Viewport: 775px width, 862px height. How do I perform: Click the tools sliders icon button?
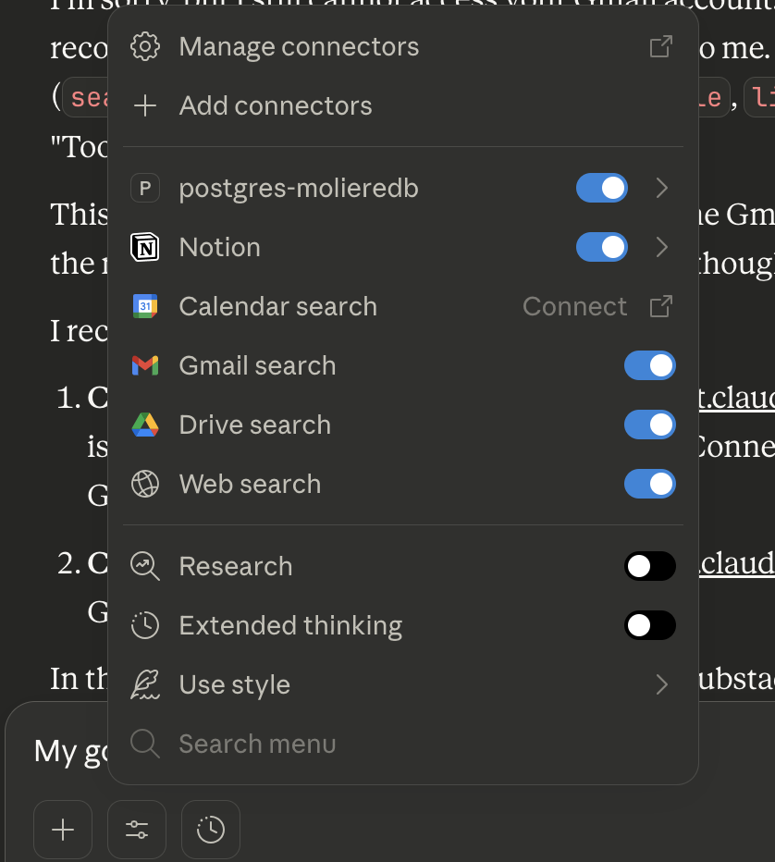click(x=137, y=830)
